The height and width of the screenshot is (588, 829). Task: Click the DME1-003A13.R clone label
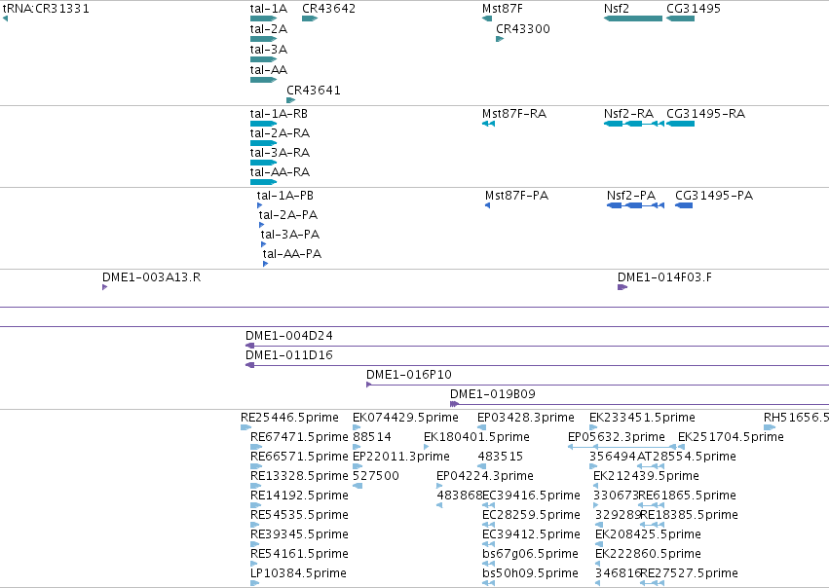click(x=152, y=277)
